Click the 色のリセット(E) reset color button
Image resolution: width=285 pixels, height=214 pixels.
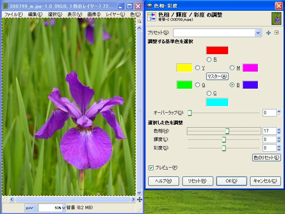[266, 157]
